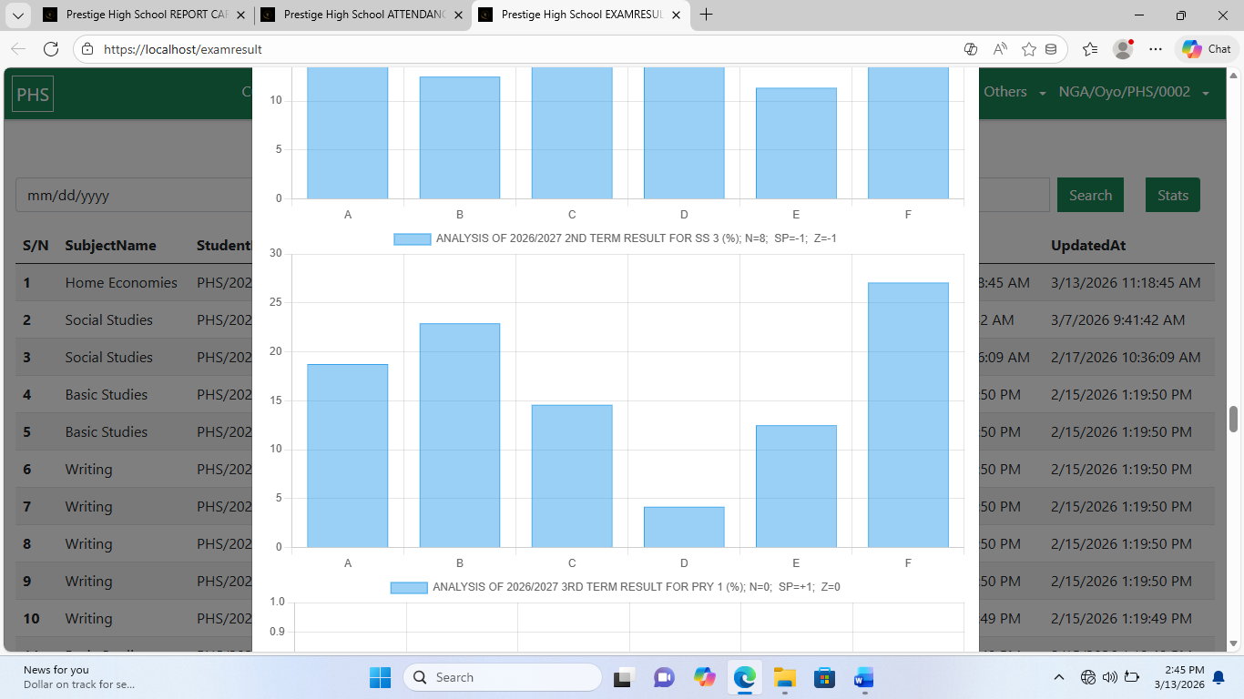
Task: Open the Copilot Chat button
Action: (x=1207, y=49)
